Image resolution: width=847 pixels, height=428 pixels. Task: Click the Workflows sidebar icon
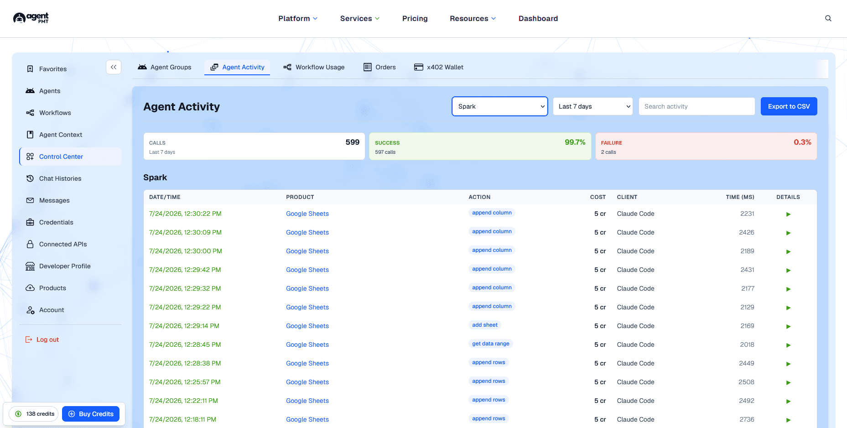point(30,113)
